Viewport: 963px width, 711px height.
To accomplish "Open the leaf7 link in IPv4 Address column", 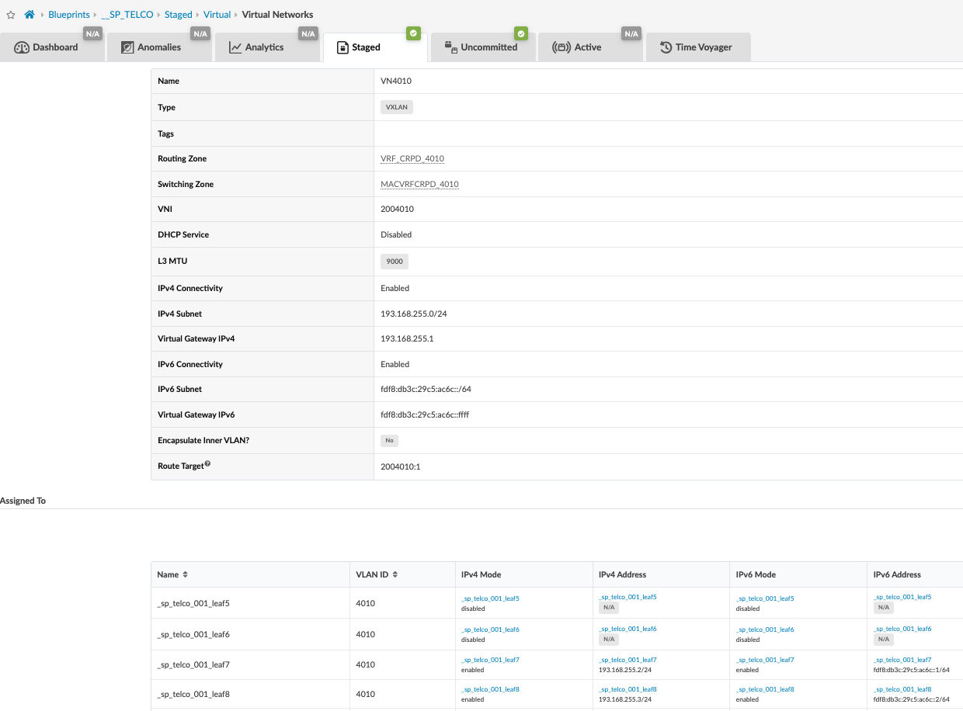I will click(628, 660).
